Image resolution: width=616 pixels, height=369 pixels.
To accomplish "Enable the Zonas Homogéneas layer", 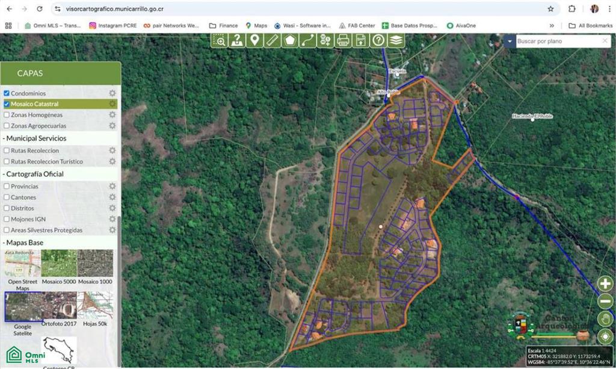I will coord(7,115).
